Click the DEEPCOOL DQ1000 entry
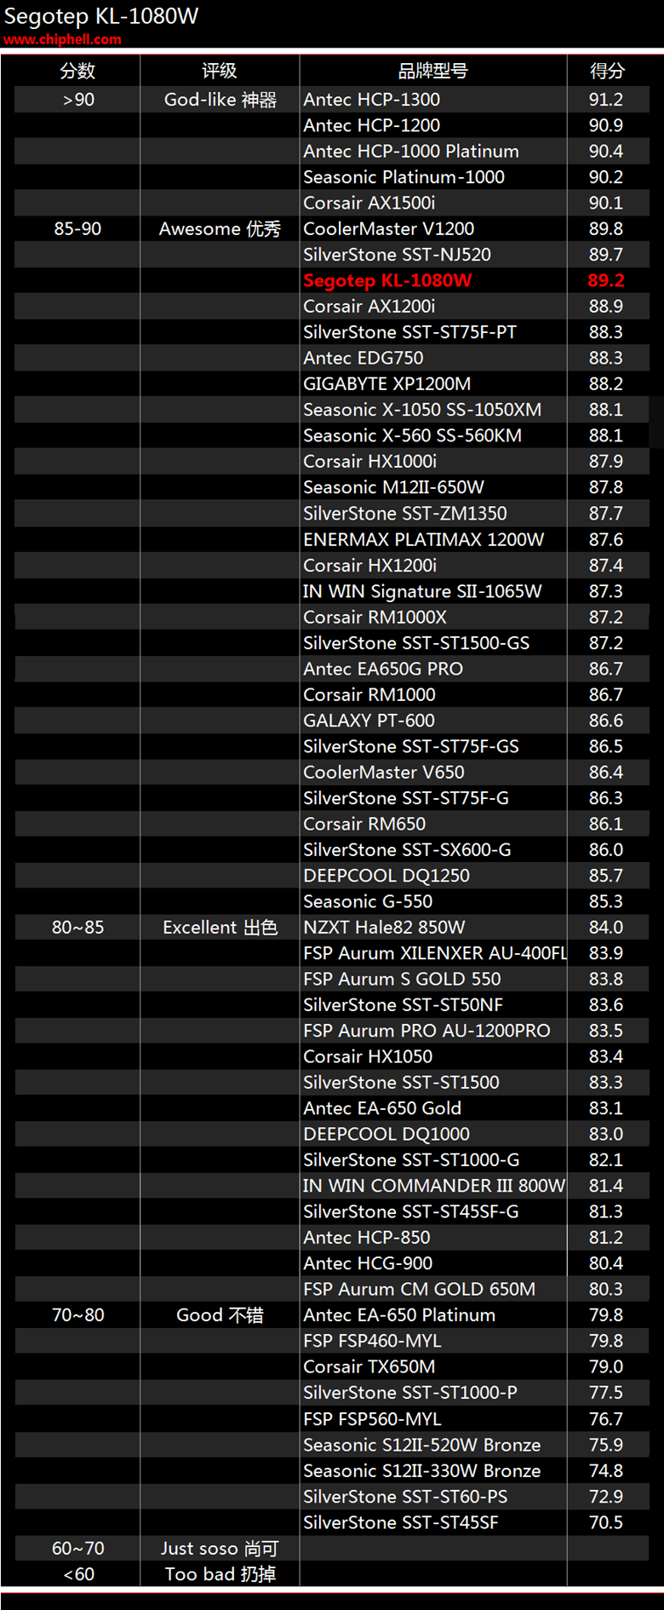Image resolution: width=664 pixels, height=1610 pixels. click(386, 1135)
